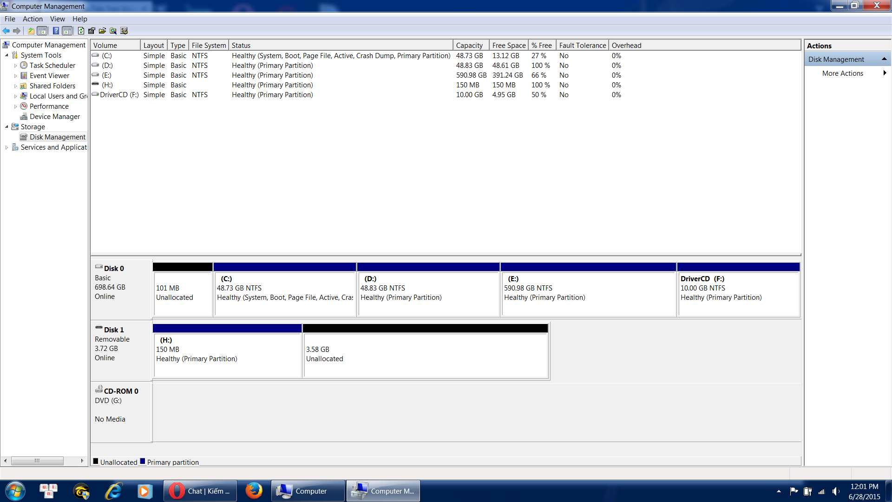The image size is (892, 502).
Task: Open the Action menu
Action: coord(33,19)
